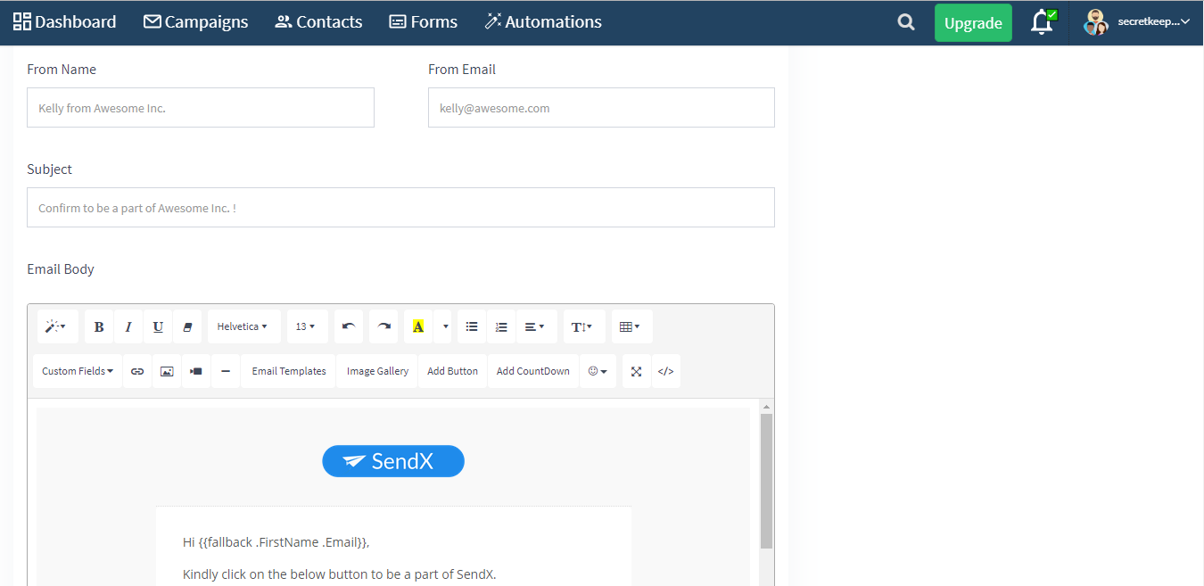Open Email Templates
Image resolution: width=1204 pixels, height=586 pixels.
coord(289,371)
